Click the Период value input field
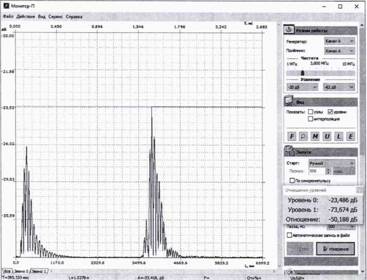367x280 pixels. point(317,171)
